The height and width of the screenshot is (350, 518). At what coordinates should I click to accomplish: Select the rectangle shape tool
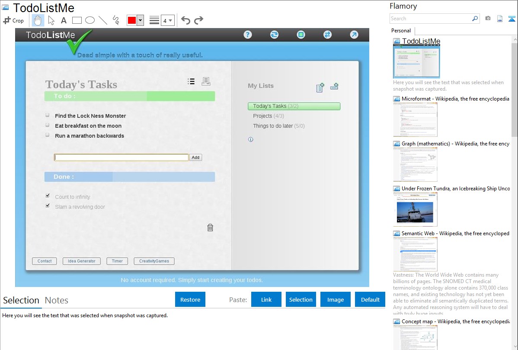coord(77,20)
